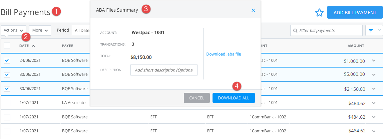Click the Westpac - 1001 account value
This screenshot has width=383, height=139.
148,32
